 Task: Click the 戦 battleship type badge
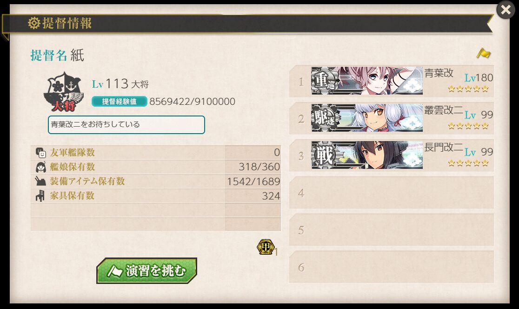[324, 155]
